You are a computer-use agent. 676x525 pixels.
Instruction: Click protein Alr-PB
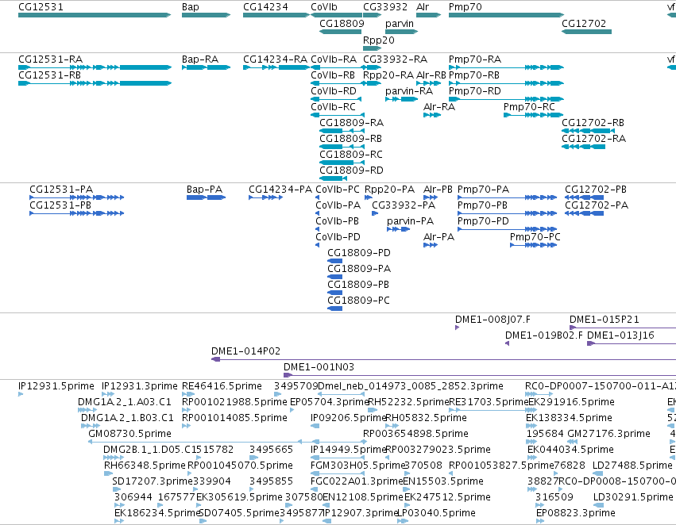[x=431, y=197]
